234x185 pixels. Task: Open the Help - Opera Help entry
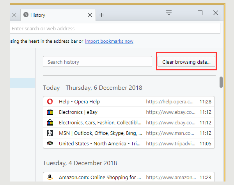129,101
